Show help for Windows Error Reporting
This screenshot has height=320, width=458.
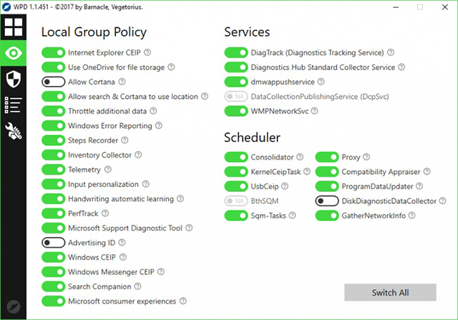pyautogui.click(x=159, y=125)
